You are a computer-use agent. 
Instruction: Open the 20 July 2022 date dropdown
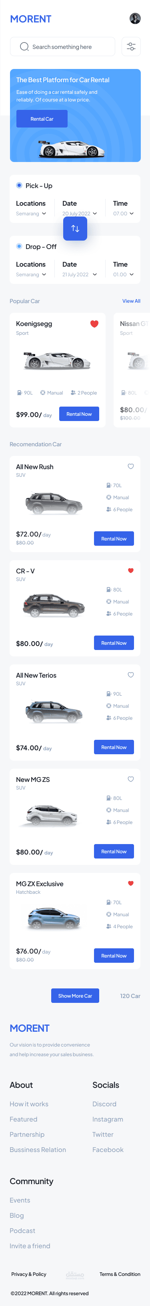click(79, 213)
